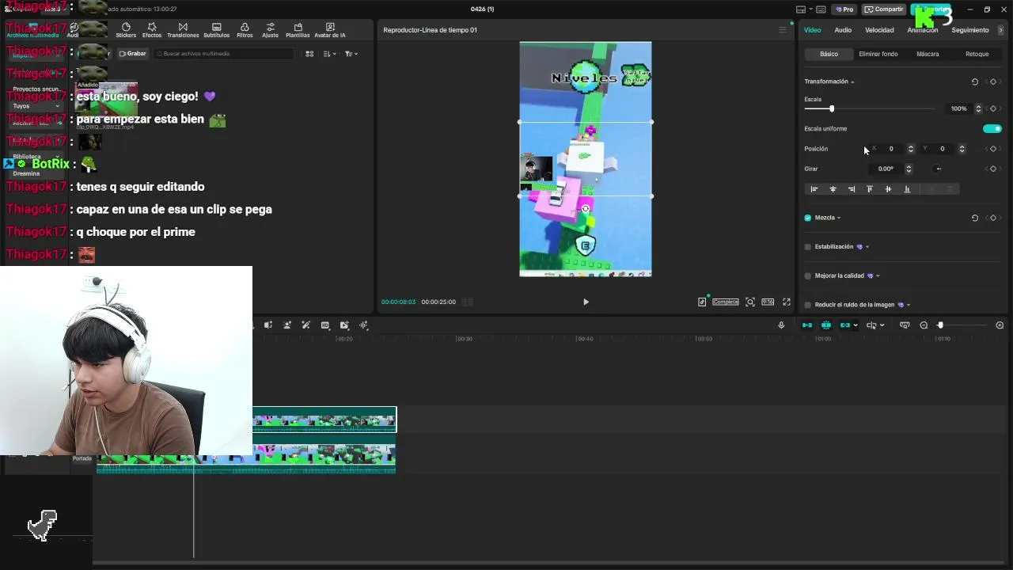Open the media sort order dropdown
This screenshot has width=1013, height=570.
click(330, 54)
